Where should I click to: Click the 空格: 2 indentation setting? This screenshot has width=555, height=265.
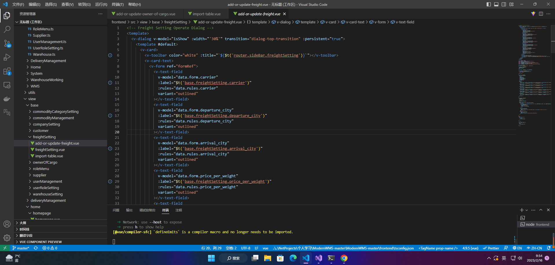(231, 248)
